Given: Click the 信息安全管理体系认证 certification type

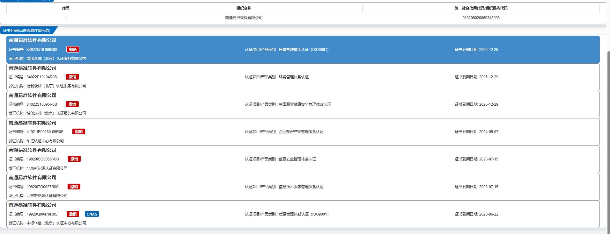Looking at the screenshot, I should pos(298,159).
